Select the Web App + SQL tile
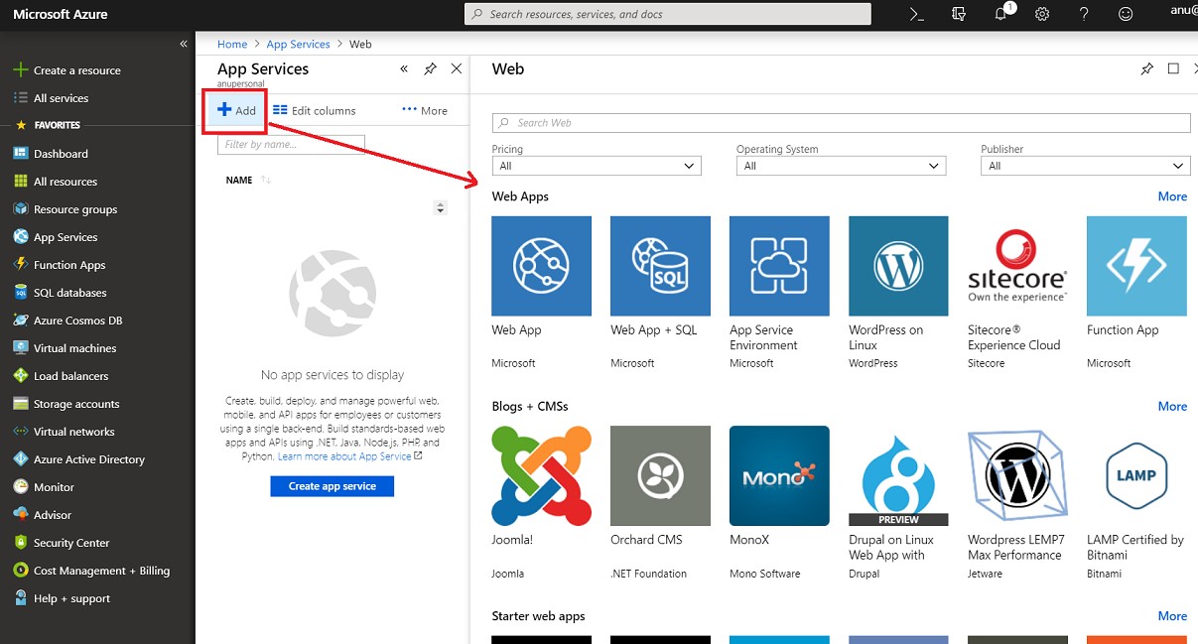The width and height of the screenshot is (1198, 644). pyautogui.click(x=660, y=266)
